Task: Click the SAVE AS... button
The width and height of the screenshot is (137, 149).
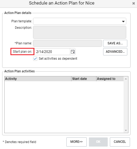Action: [115, 43]
